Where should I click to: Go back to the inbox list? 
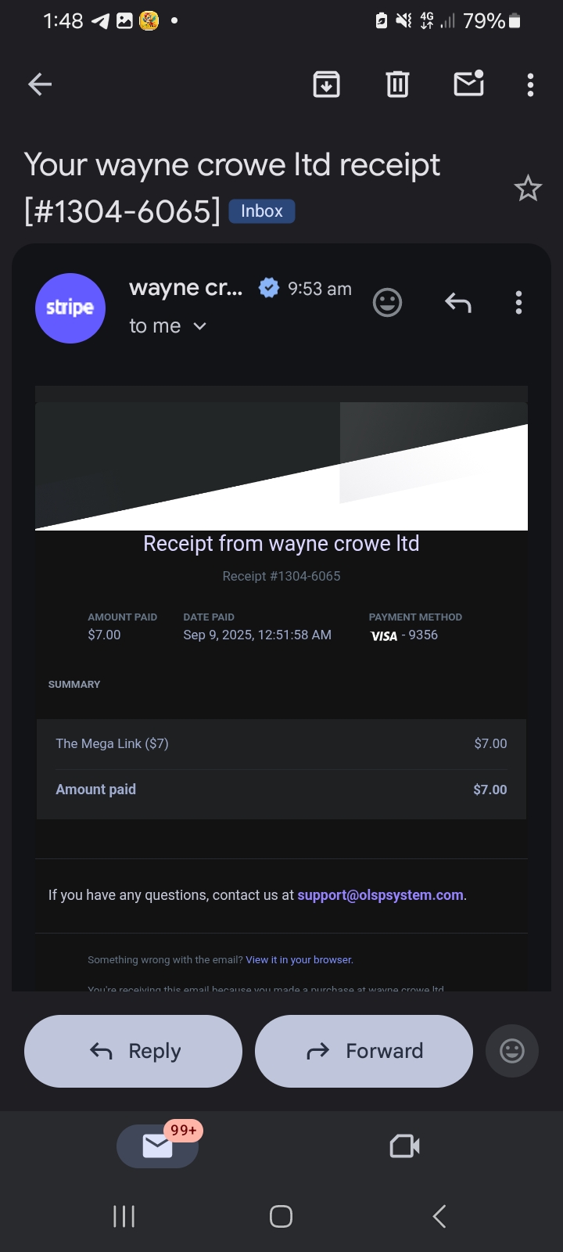pyautogui.click(x=40, y=85)
